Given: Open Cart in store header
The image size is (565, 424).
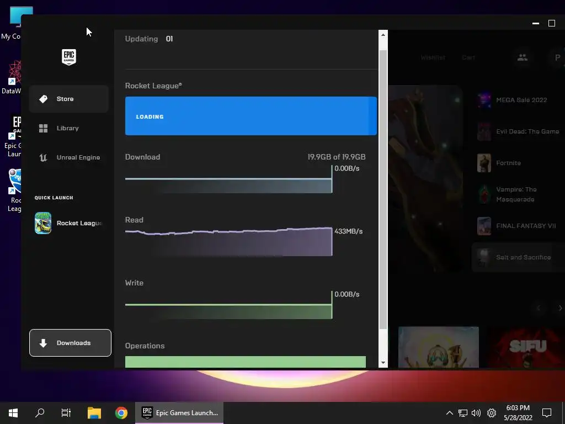Looking at the screenshot, I should (468, 57).
